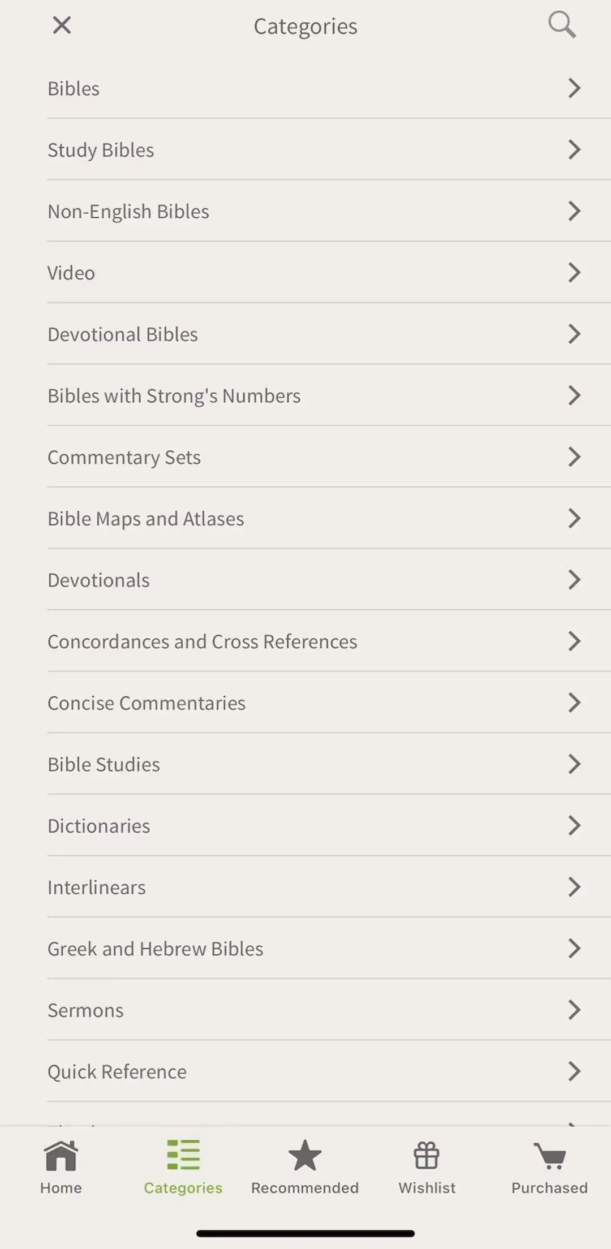The image size is (611, 1249).
Task: Open the Sermons category row
Action: pos(329,1010)
